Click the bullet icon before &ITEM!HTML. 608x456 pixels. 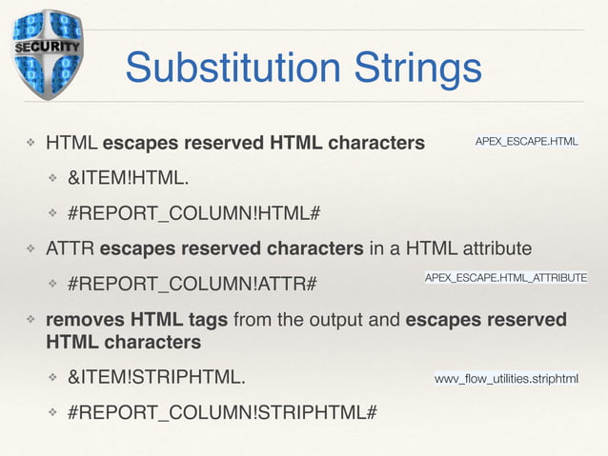pyautogui.click(x=54, y=178)
